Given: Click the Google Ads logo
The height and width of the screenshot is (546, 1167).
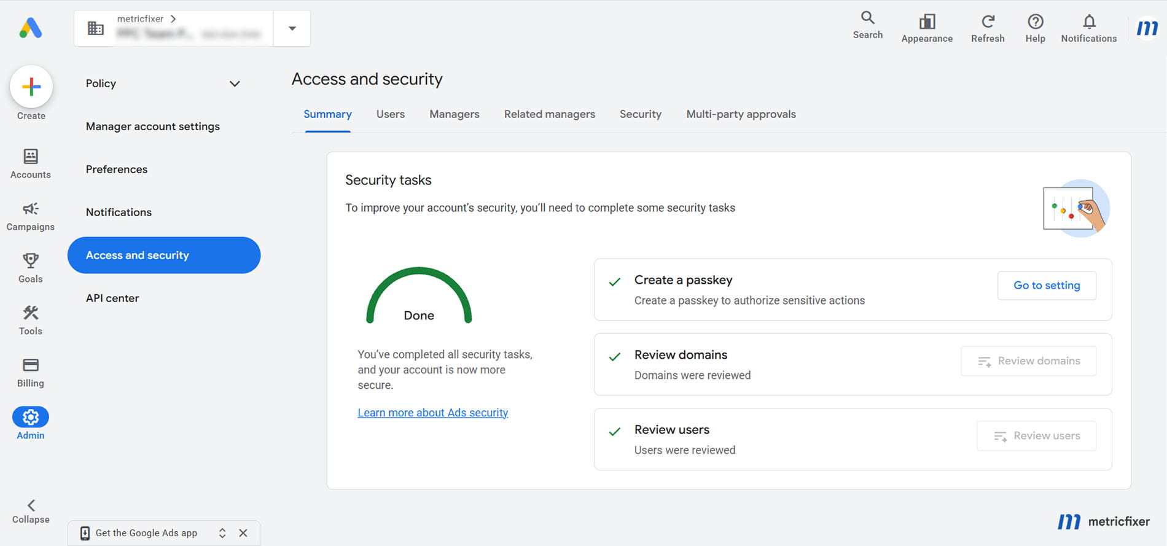Looking at the screenshot, I should (x=30, y=28).
